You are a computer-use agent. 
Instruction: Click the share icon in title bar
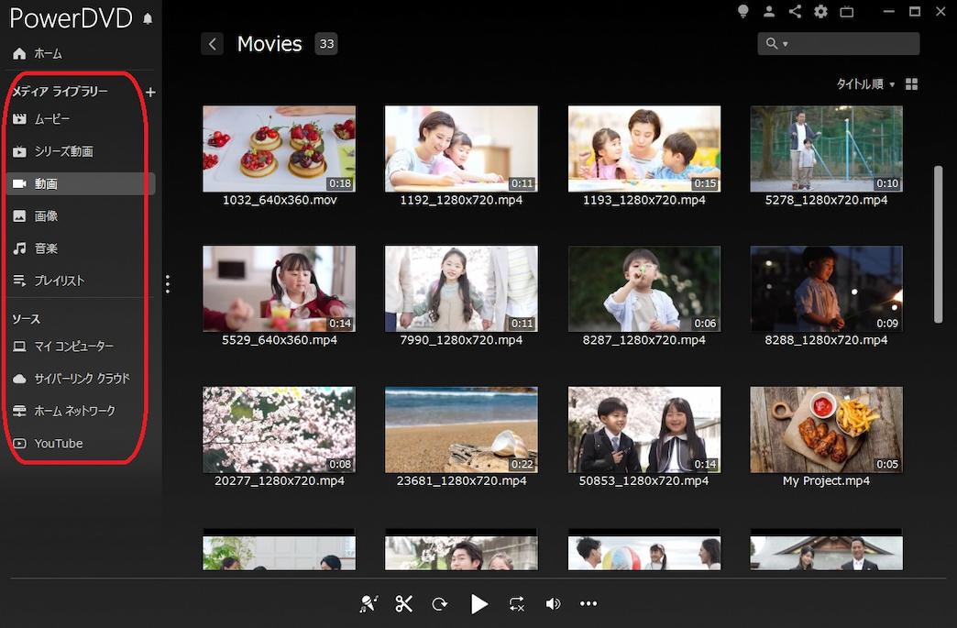[x=795, y=11]
